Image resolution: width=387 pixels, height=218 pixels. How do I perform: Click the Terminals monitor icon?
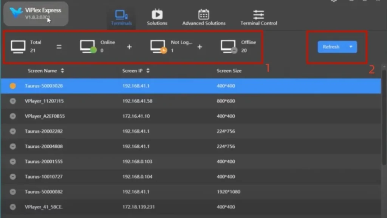click(121, 15)
